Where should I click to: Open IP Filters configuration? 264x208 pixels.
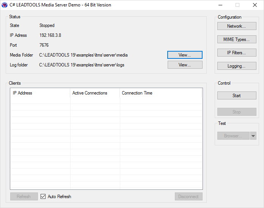tap(237, 53)
